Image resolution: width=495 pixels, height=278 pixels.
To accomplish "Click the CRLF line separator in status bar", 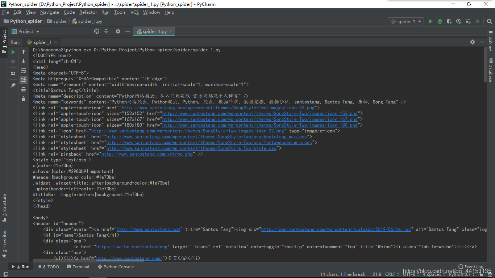I will (392, 274).
